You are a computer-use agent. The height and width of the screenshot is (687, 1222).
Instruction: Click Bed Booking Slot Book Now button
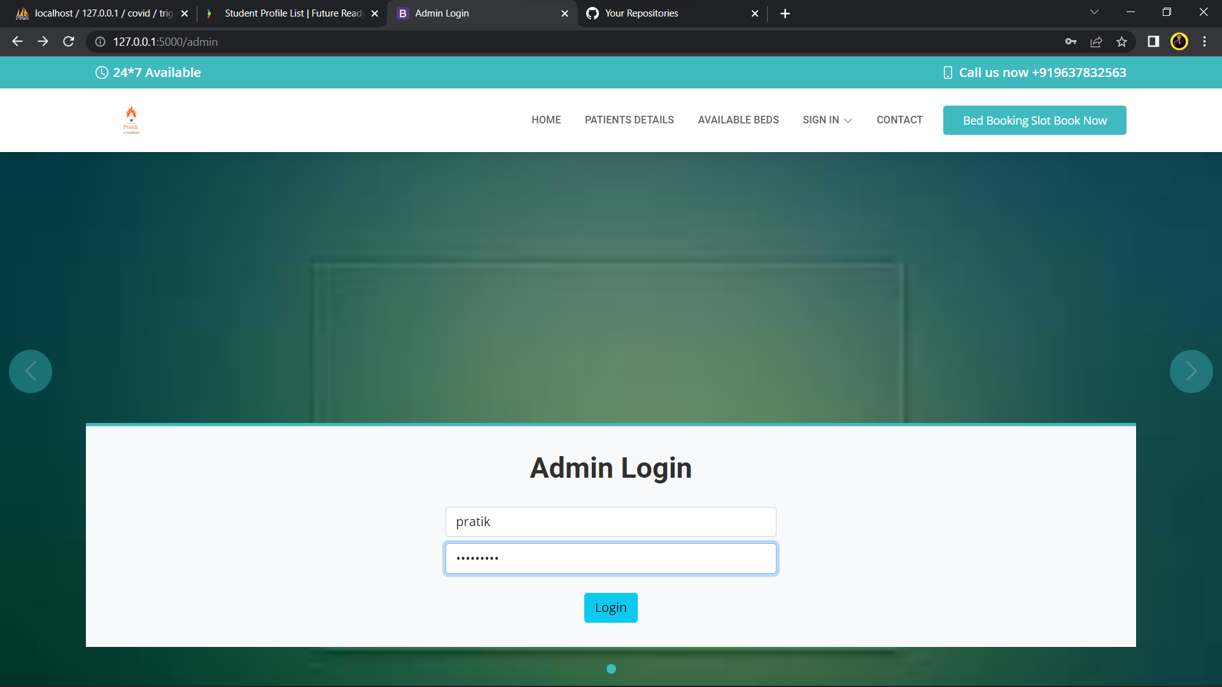click(1035, 120)
